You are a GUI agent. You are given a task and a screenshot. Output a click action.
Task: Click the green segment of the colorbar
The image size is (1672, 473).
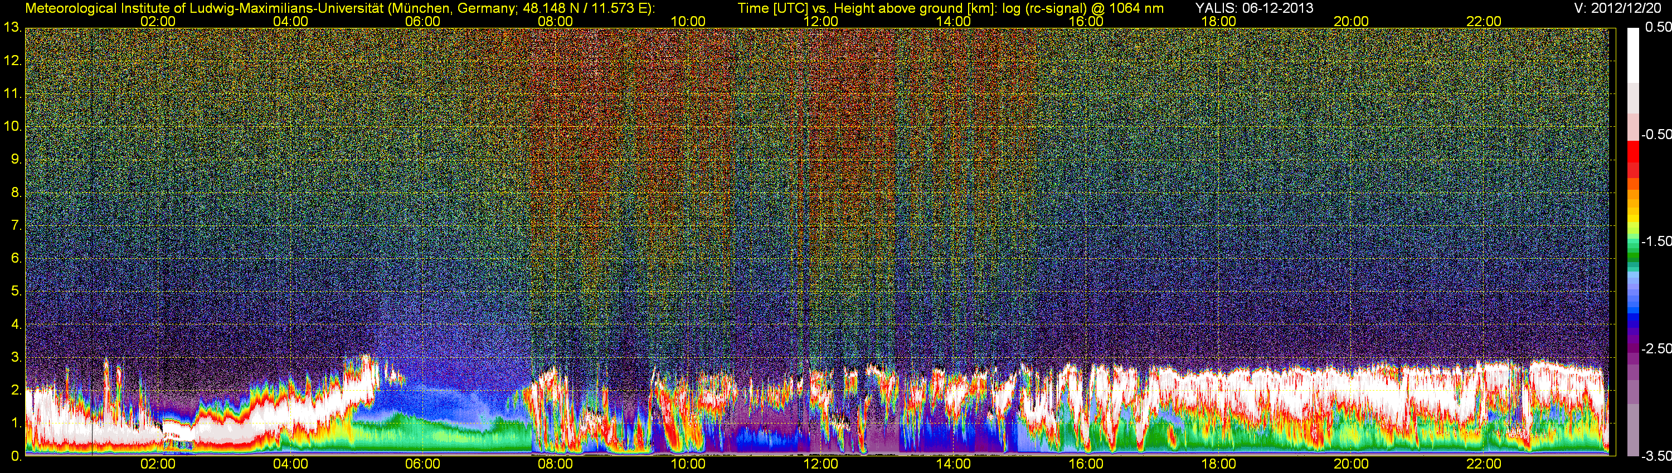coord(1633,256)
